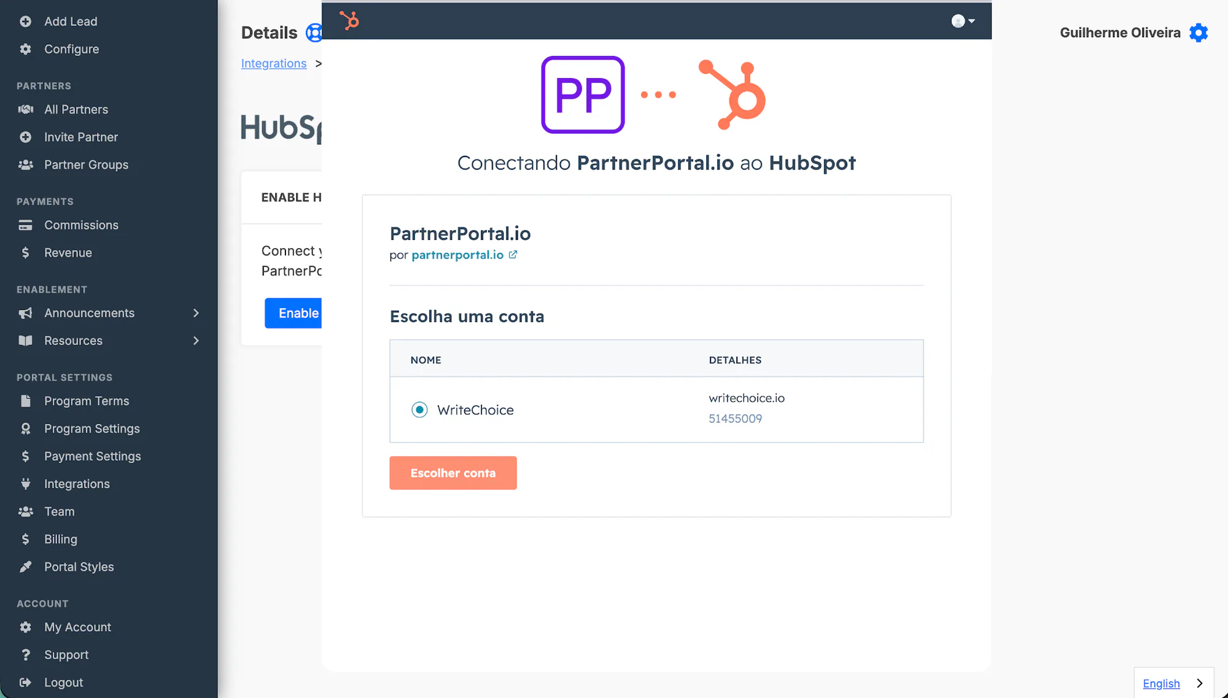
Task: Open Program Terms menu item
Action: click(x=87, y=401)
